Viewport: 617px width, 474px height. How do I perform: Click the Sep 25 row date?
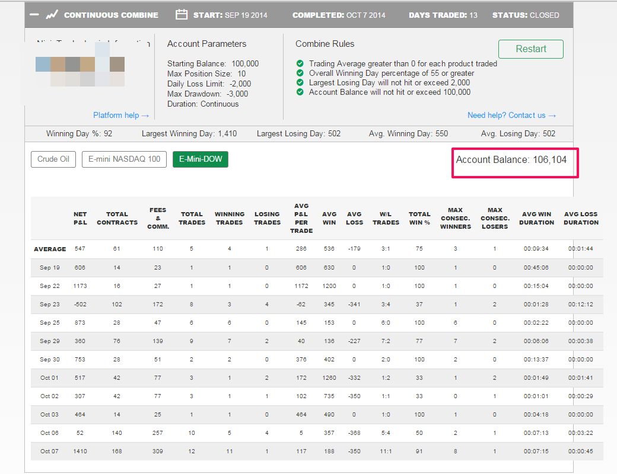[x=50, y=323]
